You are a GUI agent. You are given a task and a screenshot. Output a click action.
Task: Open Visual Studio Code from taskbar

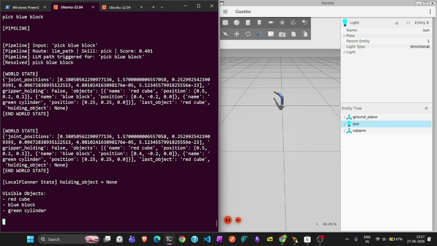207,239
